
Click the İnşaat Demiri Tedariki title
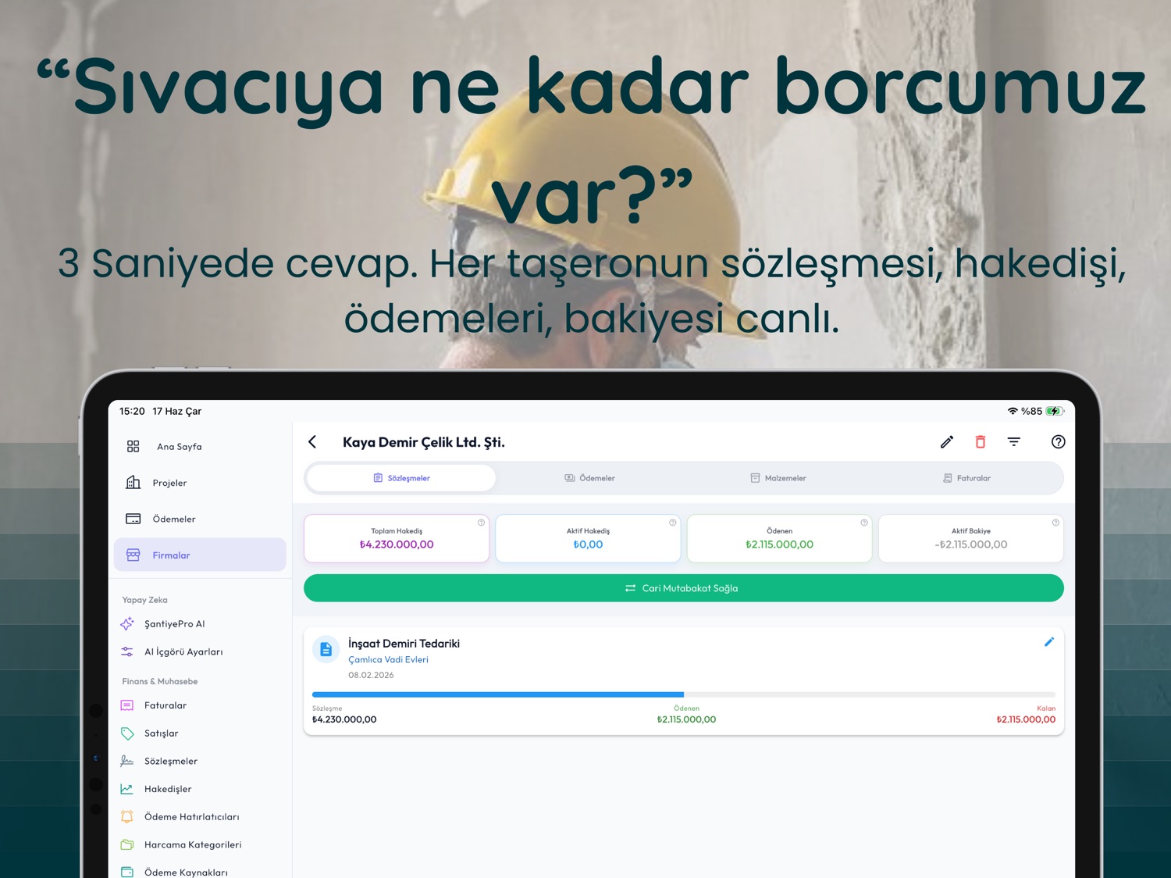click(x=404, y=644)
